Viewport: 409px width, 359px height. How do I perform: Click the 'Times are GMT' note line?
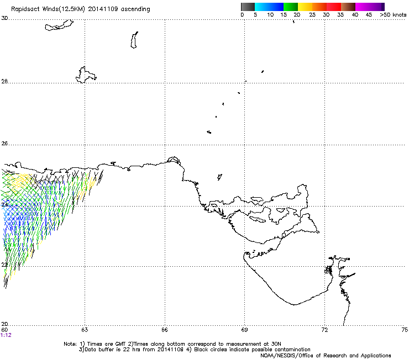[172, 344]
